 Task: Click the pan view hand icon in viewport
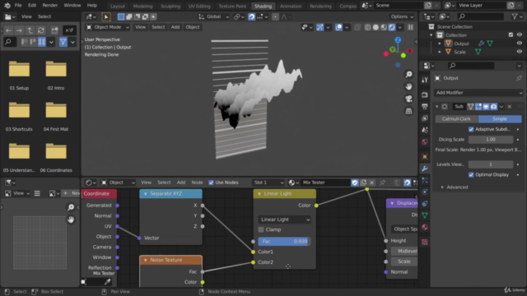408,86
